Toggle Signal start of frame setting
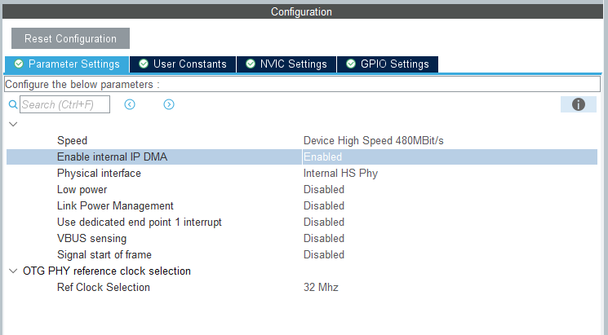Screen dimensions: 608x335 click(x=323, y=254)
